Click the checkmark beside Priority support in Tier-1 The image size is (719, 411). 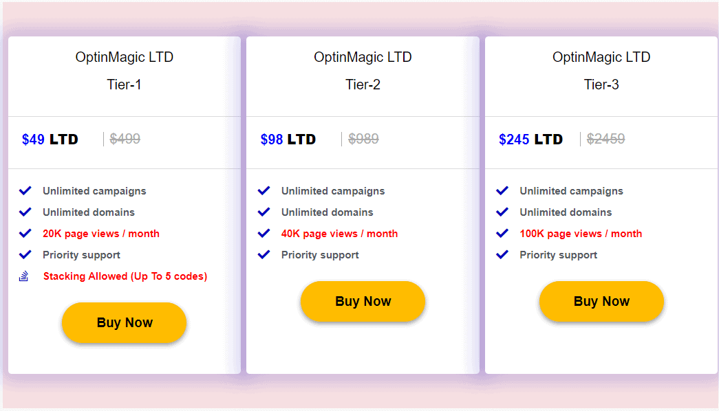click(25, 255)
